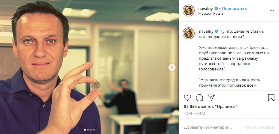Share the post via the paper plane icon
This screenshot has height=134, width=279.
point(211,98)
